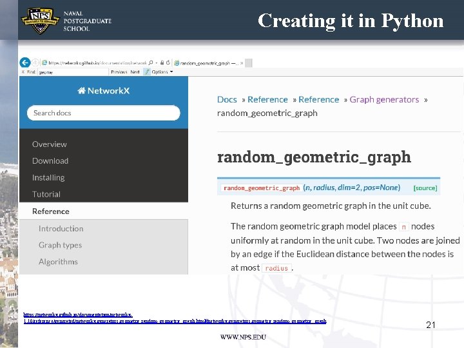464x348 pixels.
Task: Open Graph types under Reference
Action: (60, 245)
